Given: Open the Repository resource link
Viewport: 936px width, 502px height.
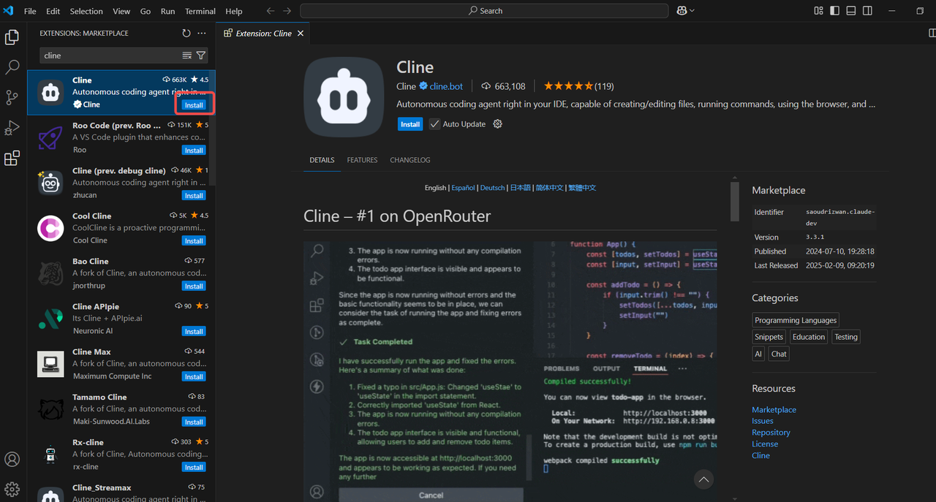Looking at the screenshot, I should point(771,433).
